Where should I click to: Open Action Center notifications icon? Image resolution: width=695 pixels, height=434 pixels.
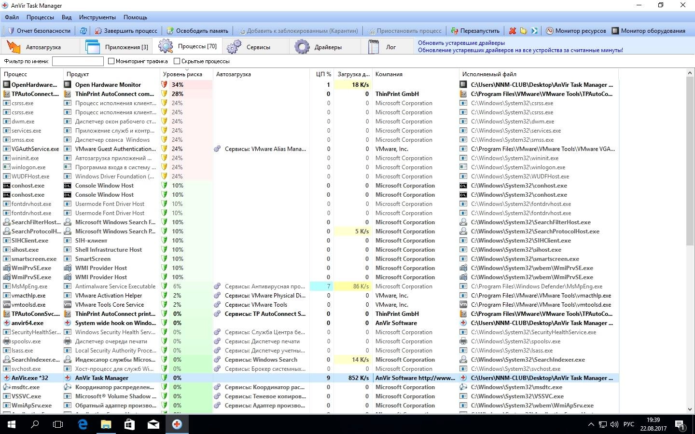[680, 425]
